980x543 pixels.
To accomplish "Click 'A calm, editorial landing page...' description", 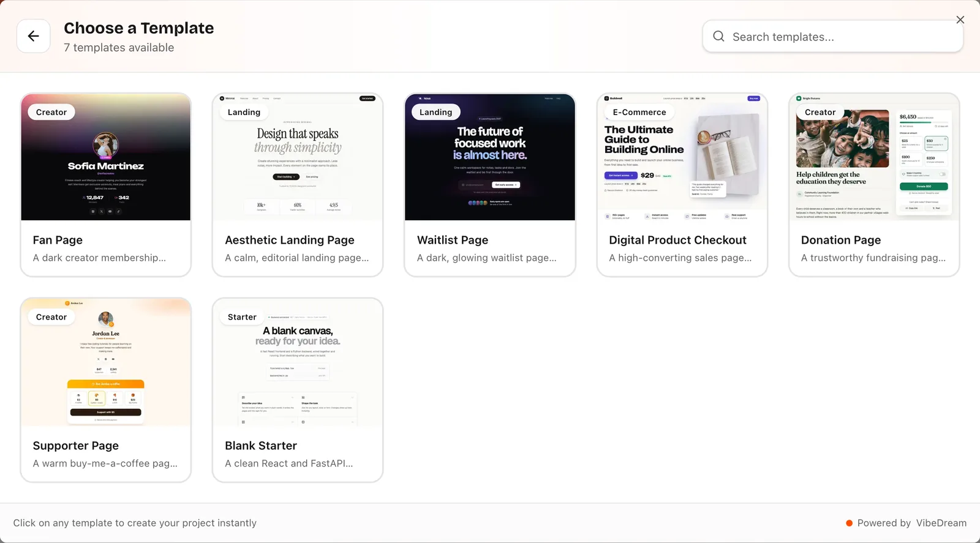I will [x=297, y=258].
